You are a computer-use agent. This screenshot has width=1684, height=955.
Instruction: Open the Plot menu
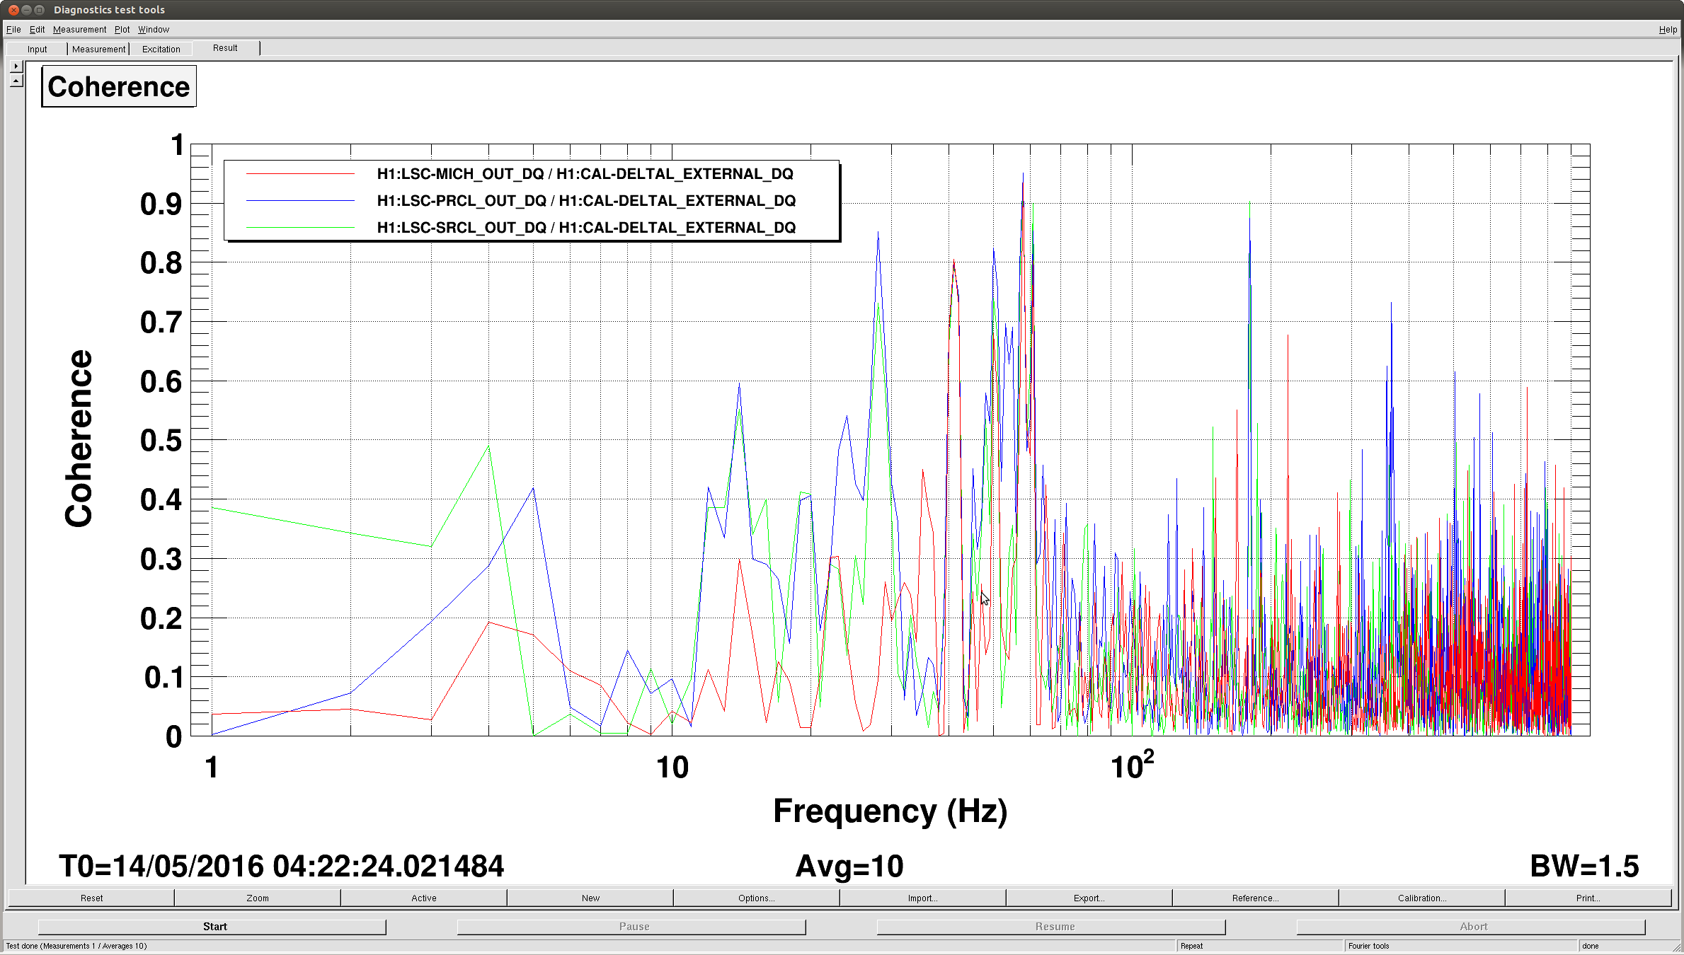point(122,29)
